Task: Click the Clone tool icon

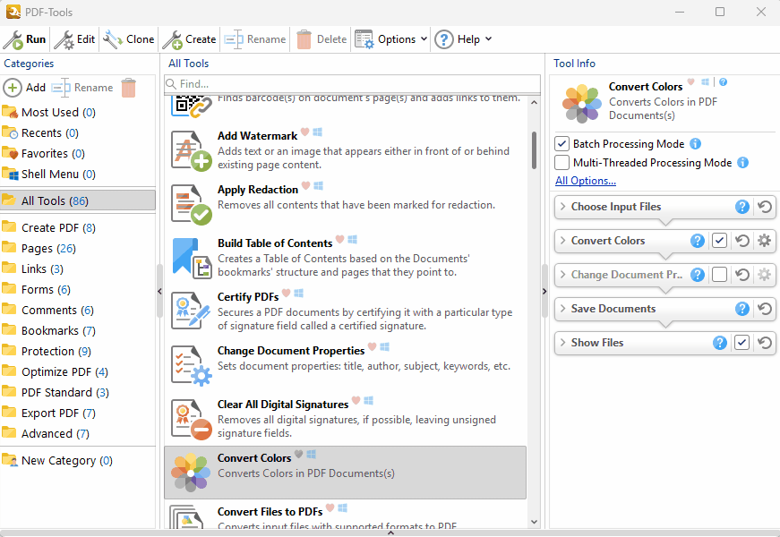Action: point(113,39)
